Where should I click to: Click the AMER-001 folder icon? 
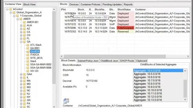tap(24, 22)
